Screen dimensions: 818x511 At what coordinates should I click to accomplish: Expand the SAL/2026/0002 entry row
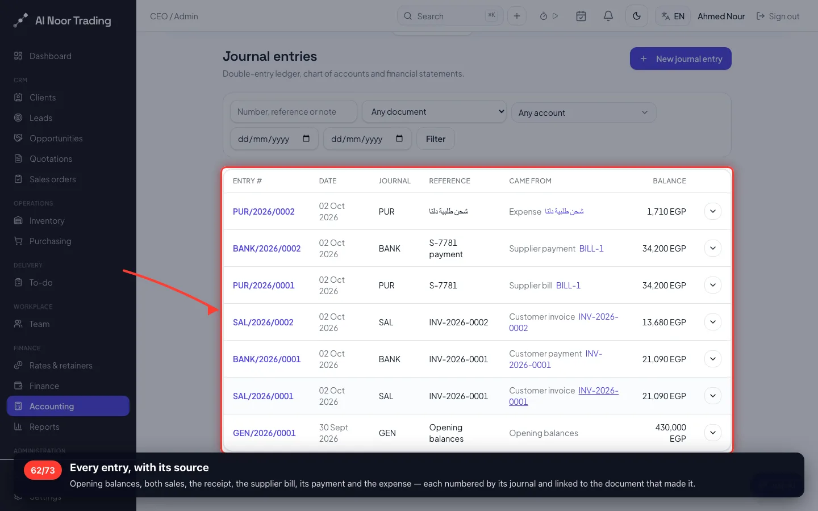[x=713, y=322]
